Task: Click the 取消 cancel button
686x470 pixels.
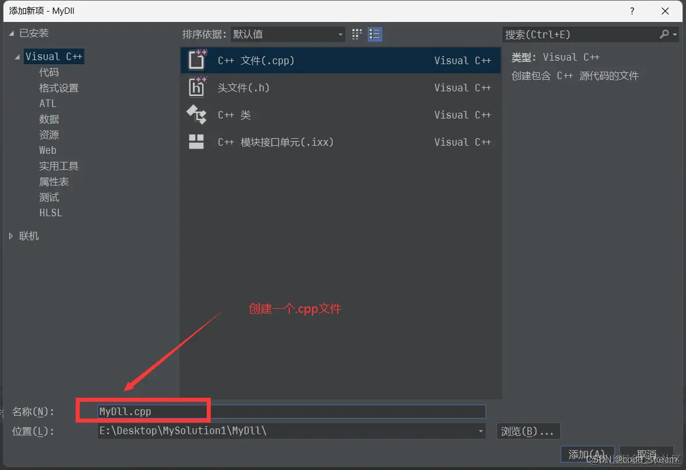Action: tap(647, 454)
